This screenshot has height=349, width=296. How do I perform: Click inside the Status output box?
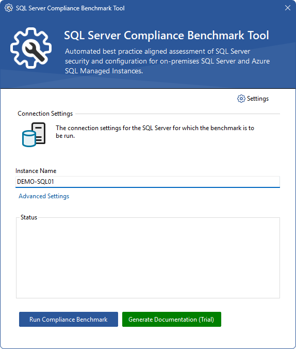click(x=148, y=258)
